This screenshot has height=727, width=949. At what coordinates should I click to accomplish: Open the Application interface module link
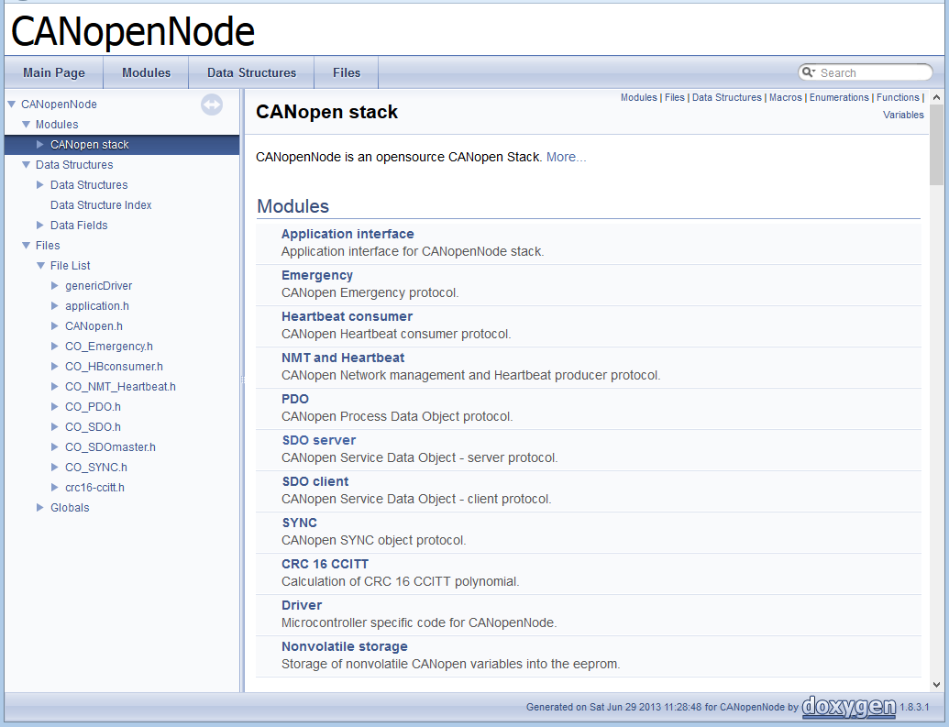pyautogui.click(x=348, y=234)
